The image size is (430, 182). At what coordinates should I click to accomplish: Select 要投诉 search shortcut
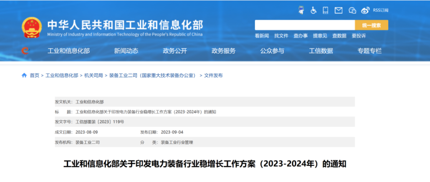click(359, 36)
